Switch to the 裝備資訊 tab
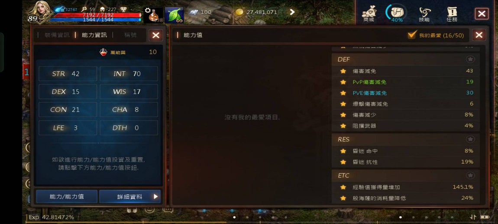This screenshot has width=498, height=224. [57, 35]
